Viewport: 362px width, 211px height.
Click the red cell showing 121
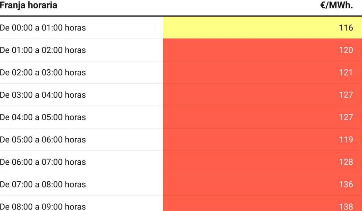pyautogui.click(x=262, y=72)
